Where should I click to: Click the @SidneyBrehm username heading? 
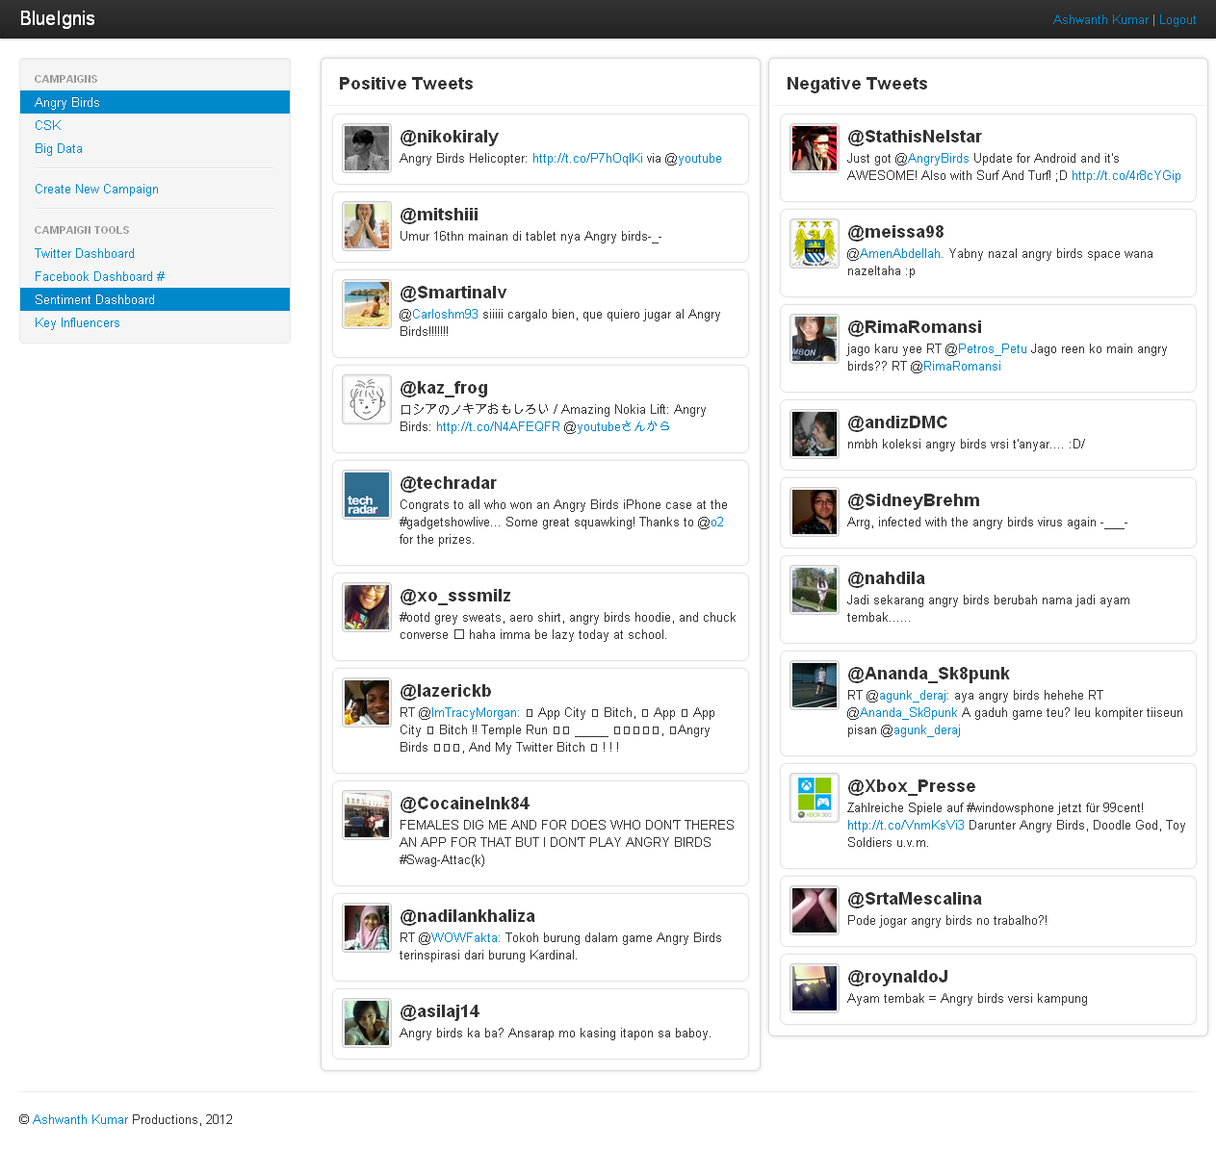pos(914,500)
